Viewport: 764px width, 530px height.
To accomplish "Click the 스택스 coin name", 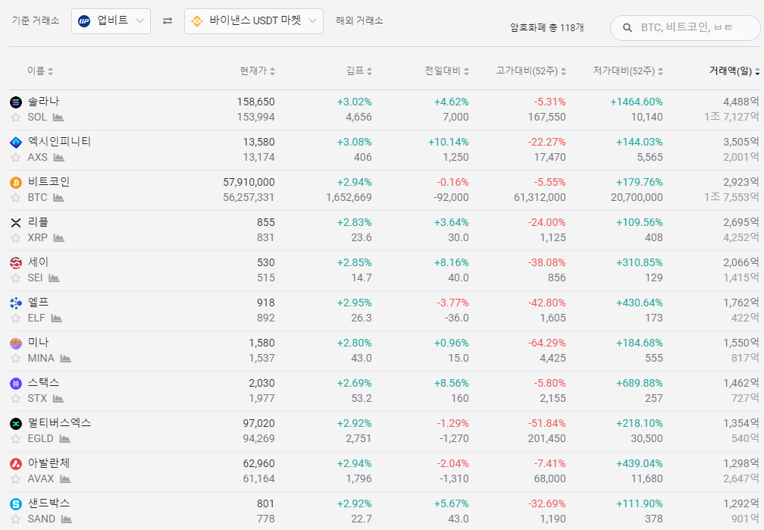I will (x=43, y=383).
